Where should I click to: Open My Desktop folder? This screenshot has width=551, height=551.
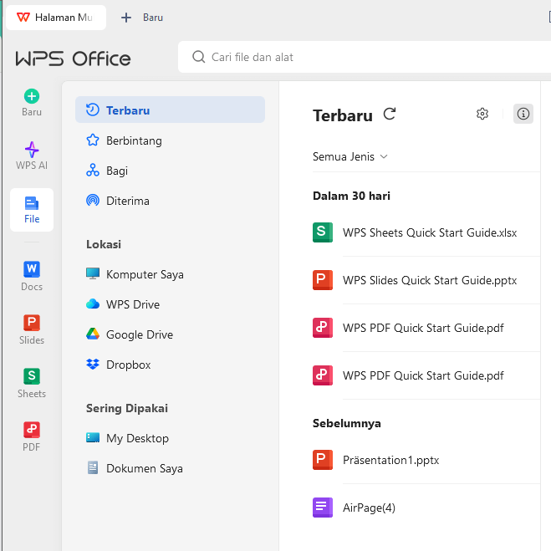pyautogui.click(x=170, y=438)
